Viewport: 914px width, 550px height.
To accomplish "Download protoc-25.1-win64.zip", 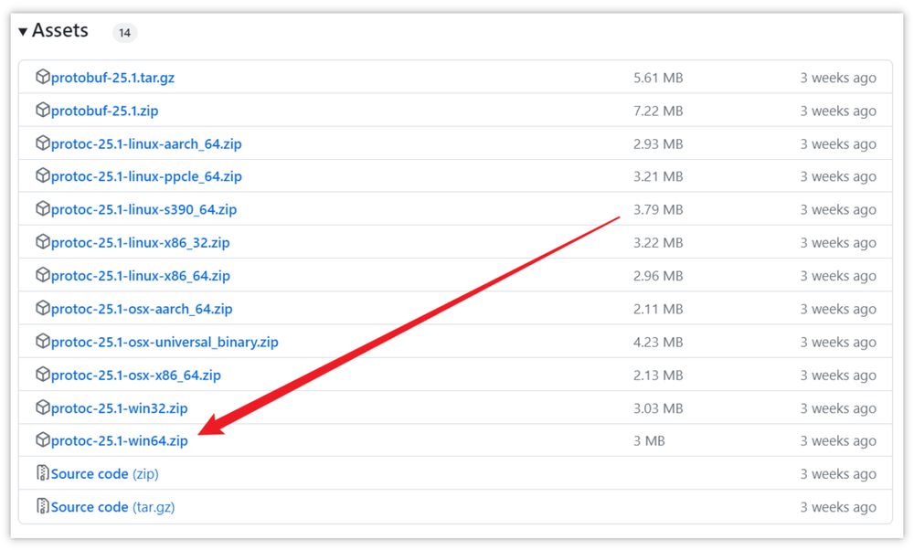I will pyautogui.click(x=119, y=441).
